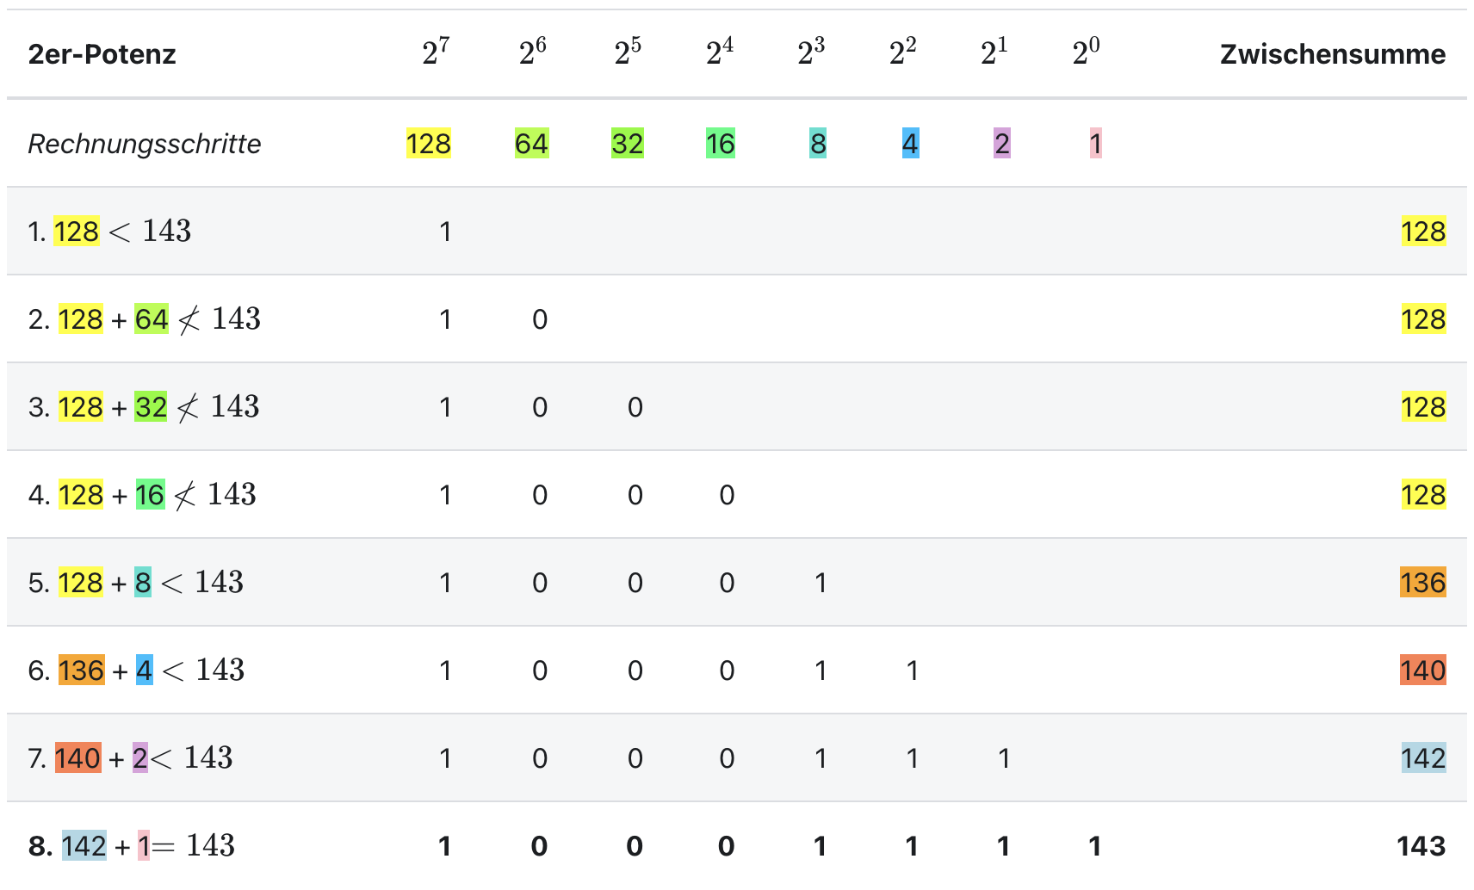Select the yellow 128 in the Rechnungsschritte row
Image resolution: width=1474 pixels, height=890 pixels.
[428, 144]
